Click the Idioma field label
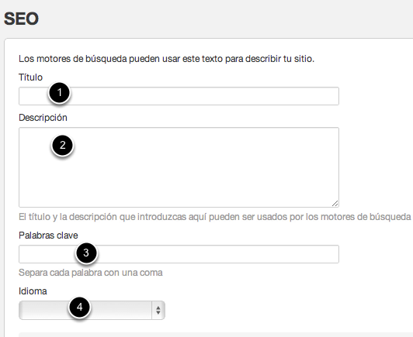413x337 pixels. (x=33, y=291)
